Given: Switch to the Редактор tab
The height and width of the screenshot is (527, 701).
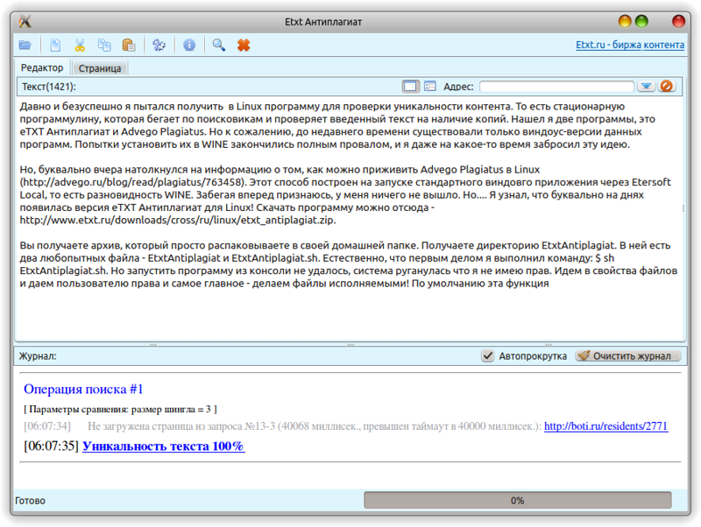Looking at the screenshot, I should [42, 68].
